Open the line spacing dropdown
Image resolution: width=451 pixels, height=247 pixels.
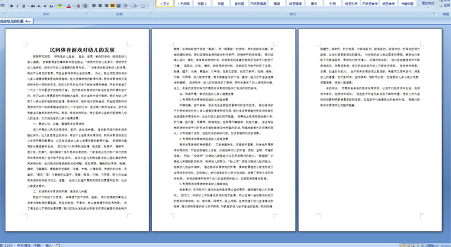127,6
